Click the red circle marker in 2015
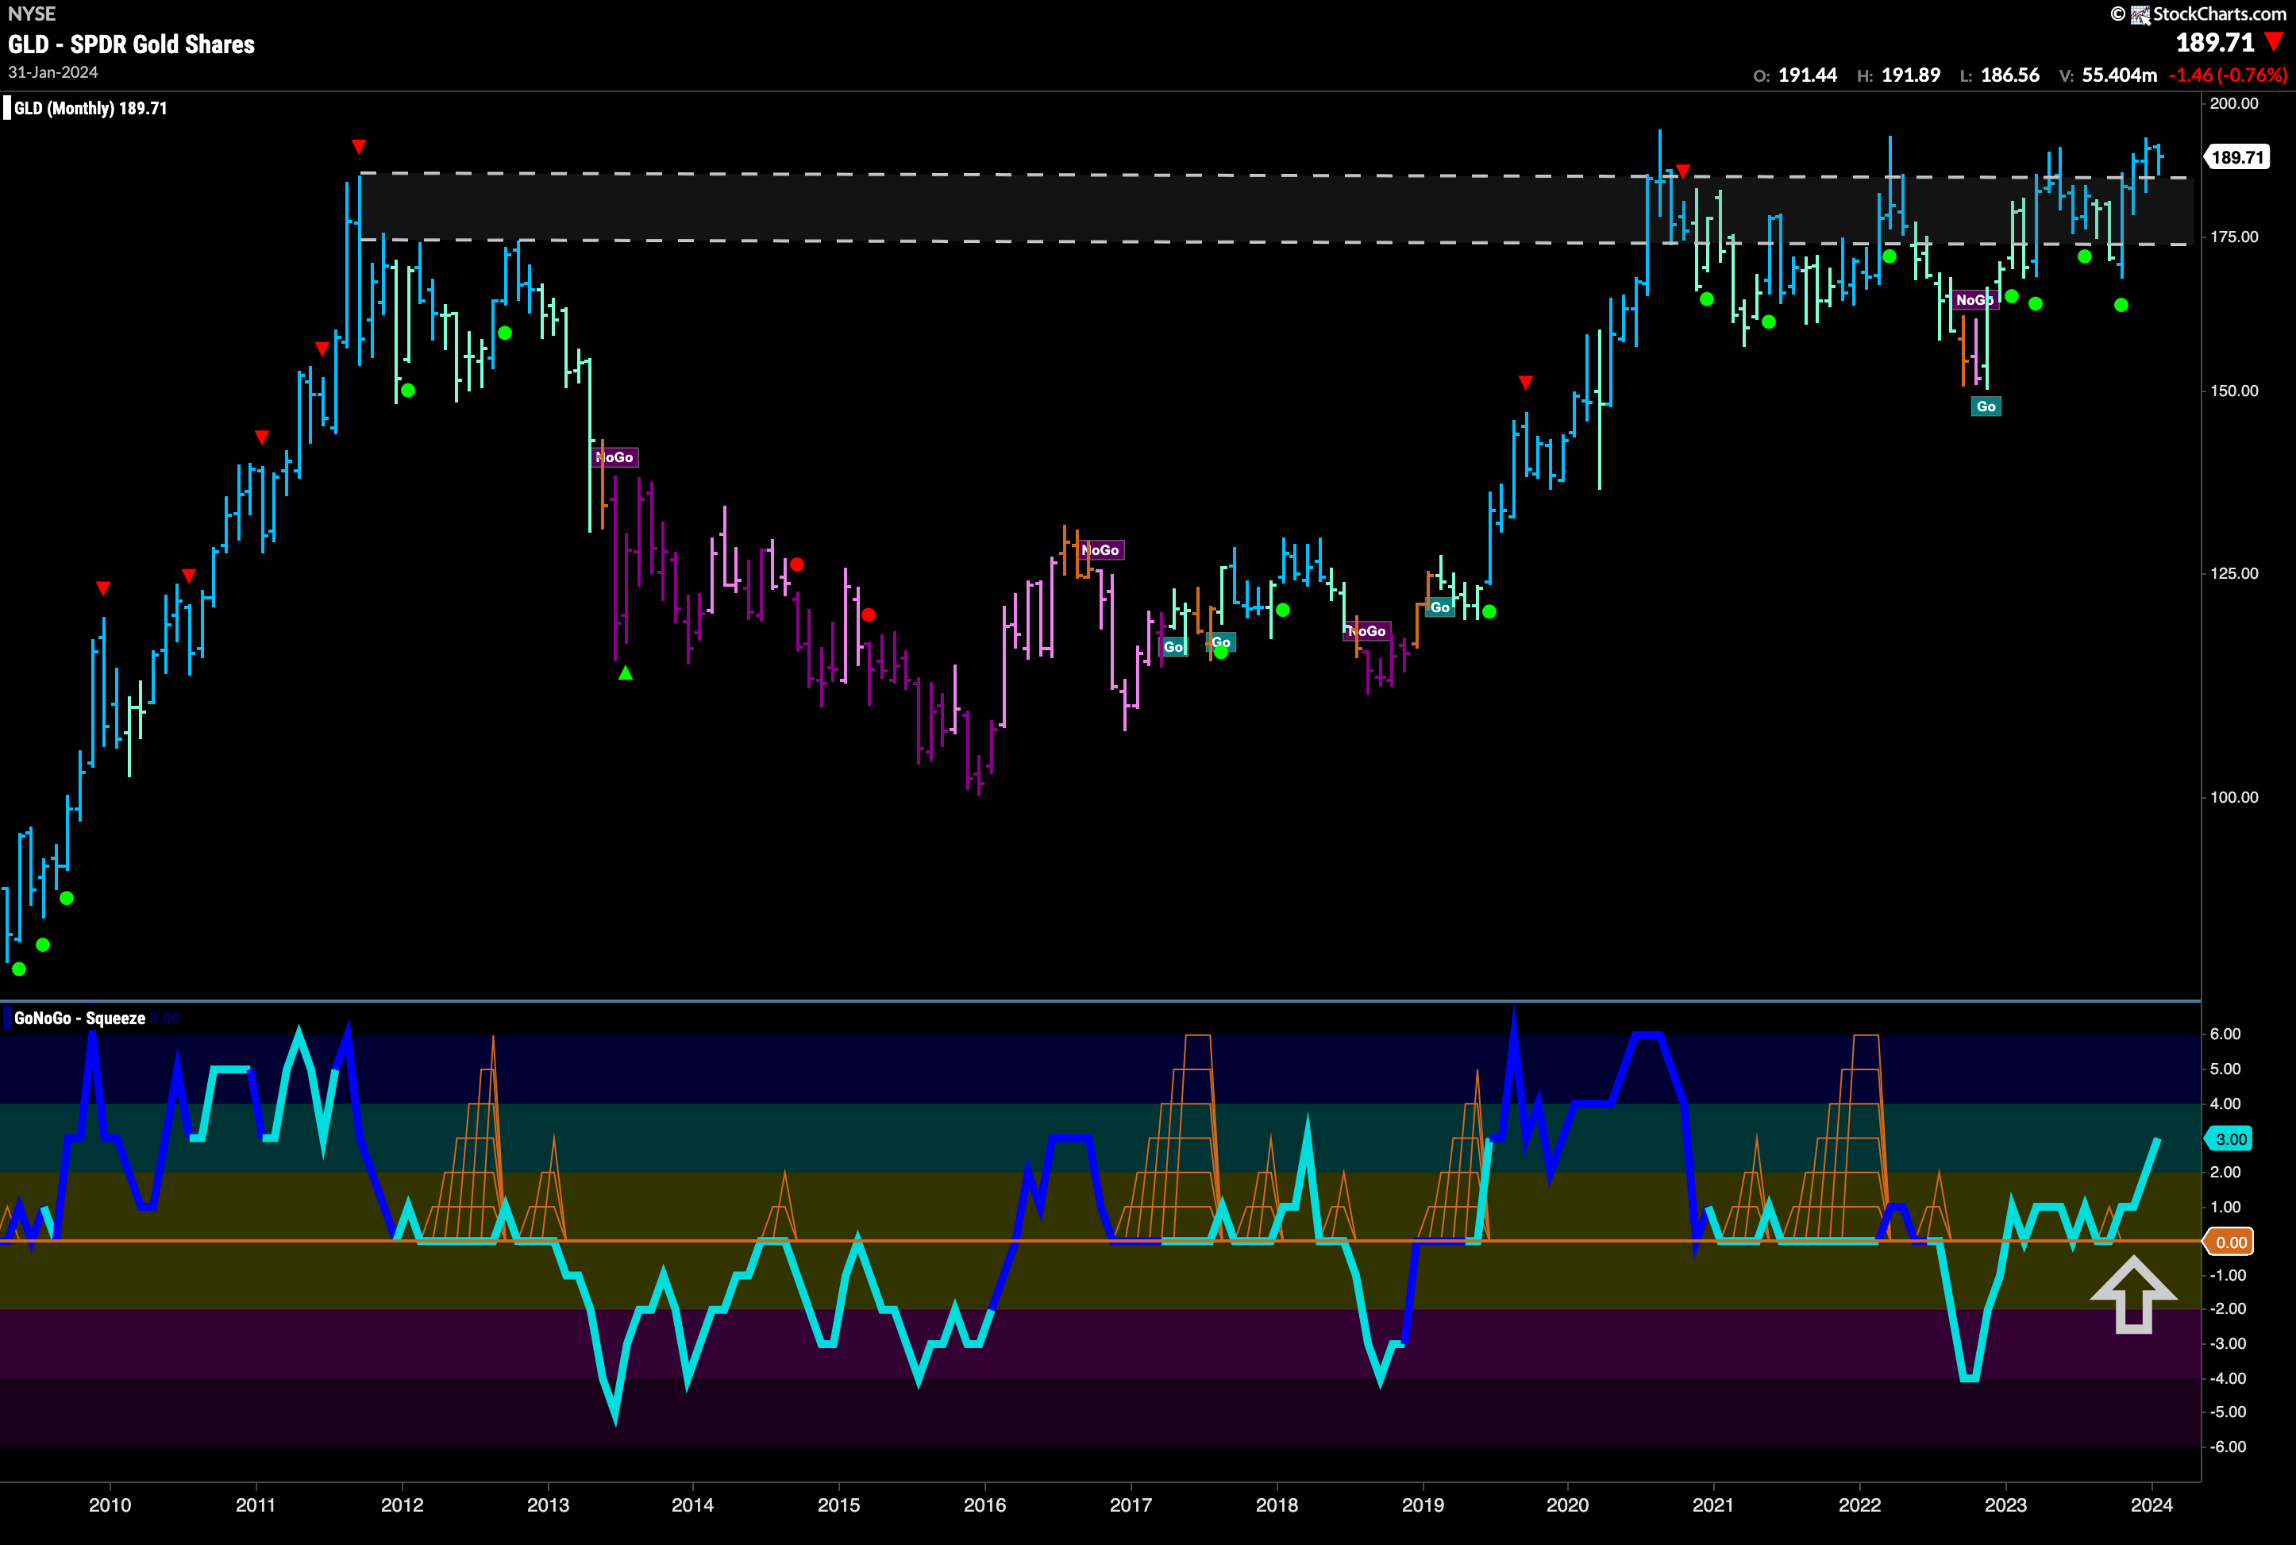Viewport: 2296px width, 1545px height. [x=868, y=615]
